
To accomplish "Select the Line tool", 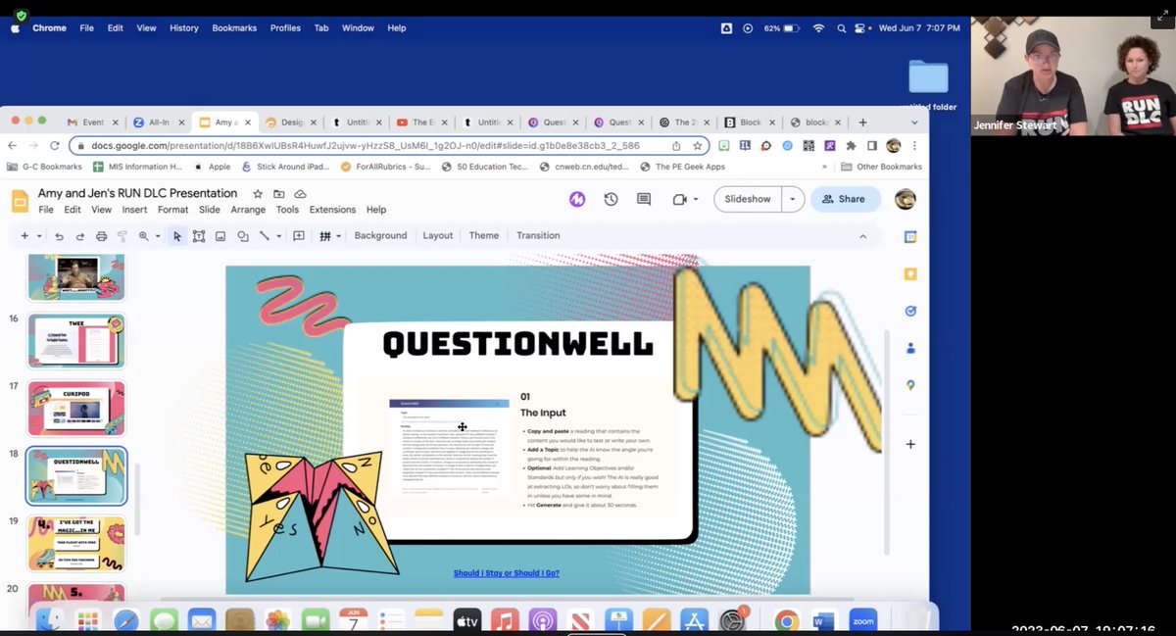I will click(x=264, y=236).
